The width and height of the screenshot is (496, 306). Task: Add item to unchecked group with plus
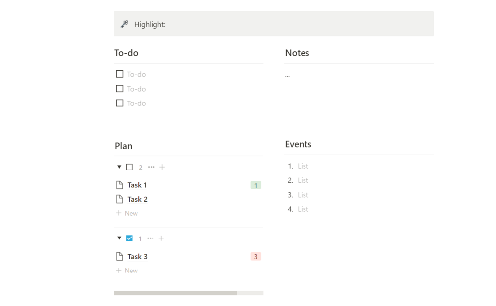[x=162, y=167]
